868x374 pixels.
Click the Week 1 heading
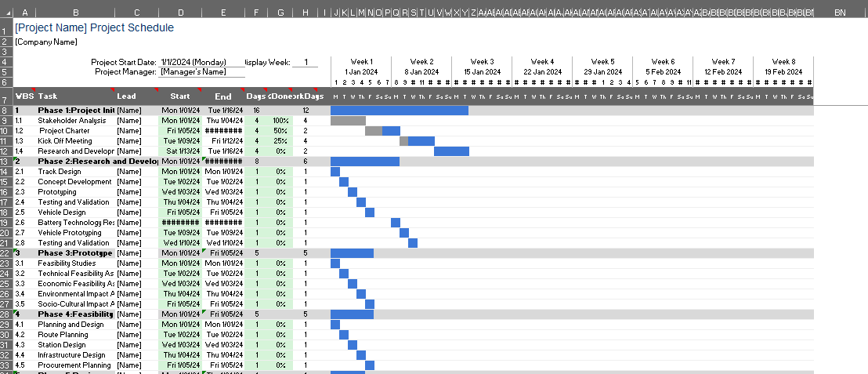(361, 62)
